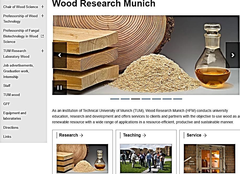Click the Wood Research Munich page title
Image resolution: width=240 pixels, height=174 pixels.
[104, 3]
